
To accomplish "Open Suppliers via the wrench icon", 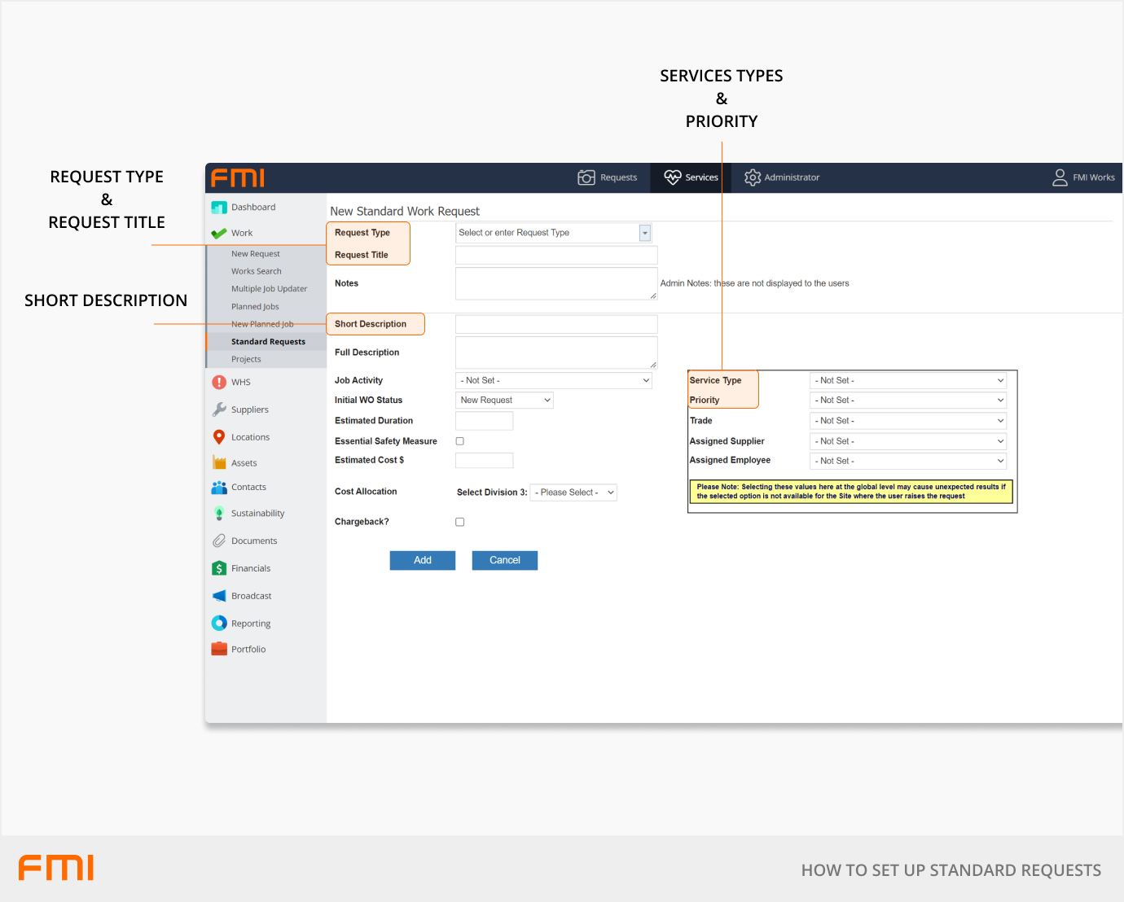I will click(219, 409).
